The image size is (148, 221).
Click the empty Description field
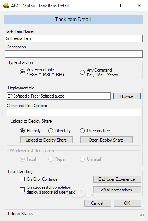[x=74, y=54]
